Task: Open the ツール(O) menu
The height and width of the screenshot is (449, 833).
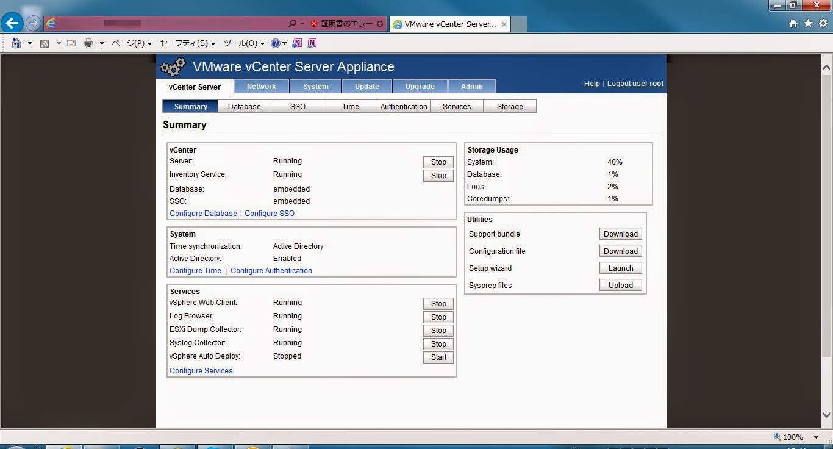Action: [x=244, y=43]
